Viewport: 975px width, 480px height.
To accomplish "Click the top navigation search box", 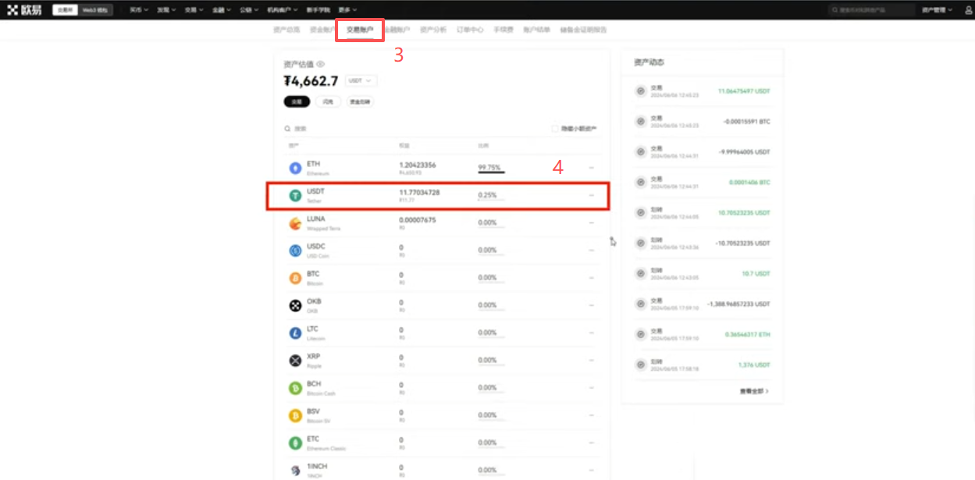I will click(871, 10).
